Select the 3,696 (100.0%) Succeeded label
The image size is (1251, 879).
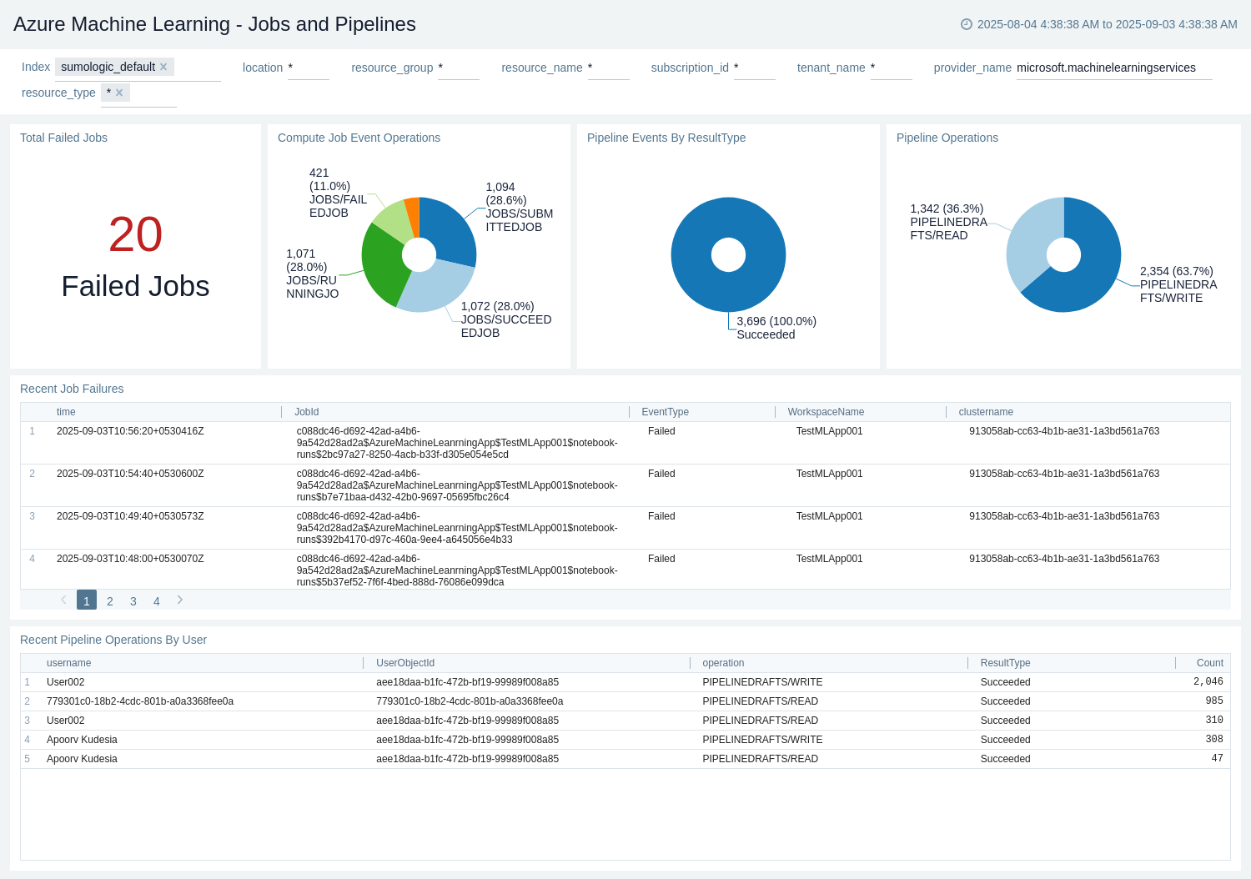[776, 328]
